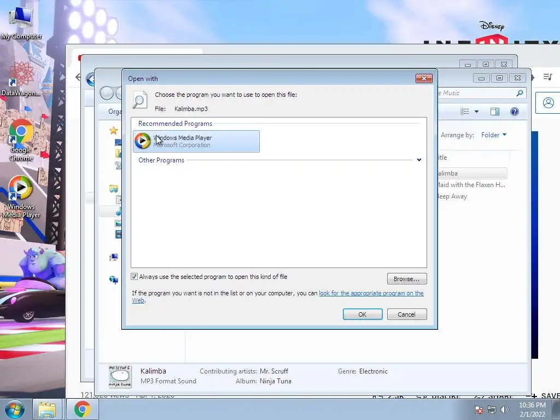Open File Explorer from the taskbar
The width and height of the screenshot is (560, 420).
48,409
